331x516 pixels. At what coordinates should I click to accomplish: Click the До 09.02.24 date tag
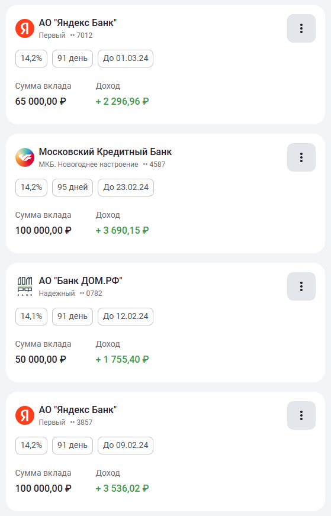click(126, 445)
